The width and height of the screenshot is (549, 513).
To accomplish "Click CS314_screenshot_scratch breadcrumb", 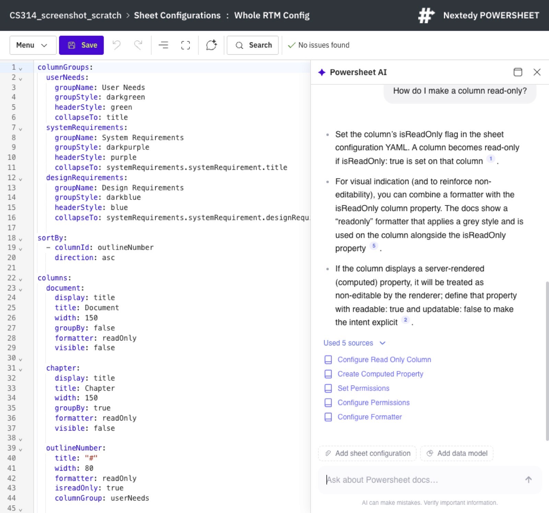I will click(x=66, y=15).
